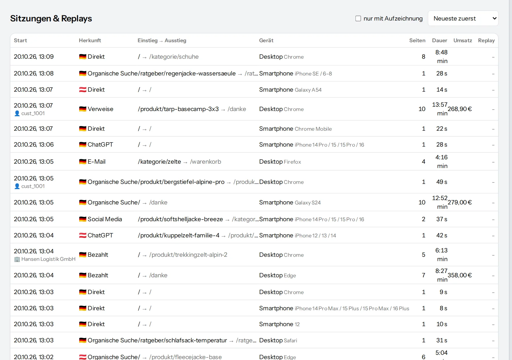Open the 'Neueste zuerst' sort dropdown

[x=463, y=19]
